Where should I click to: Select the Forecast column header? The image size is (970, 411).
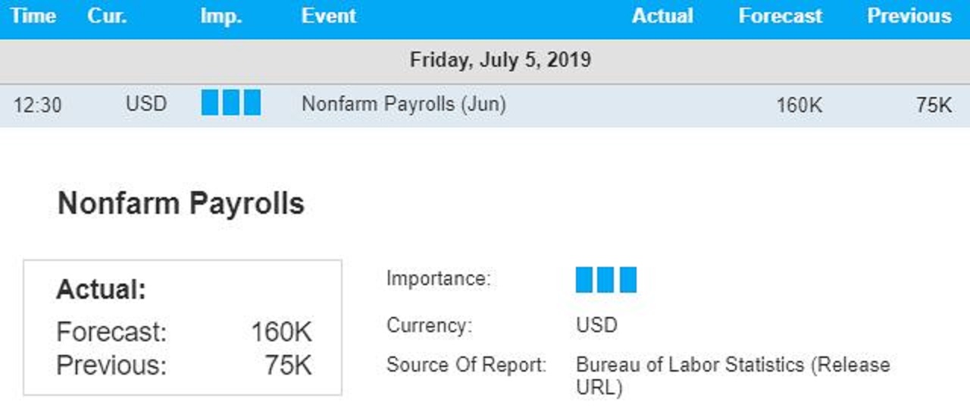point(781,16)
